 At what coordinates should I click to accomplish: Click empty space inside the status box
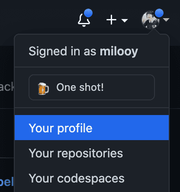pyautogui.click(x=129, y=87)
